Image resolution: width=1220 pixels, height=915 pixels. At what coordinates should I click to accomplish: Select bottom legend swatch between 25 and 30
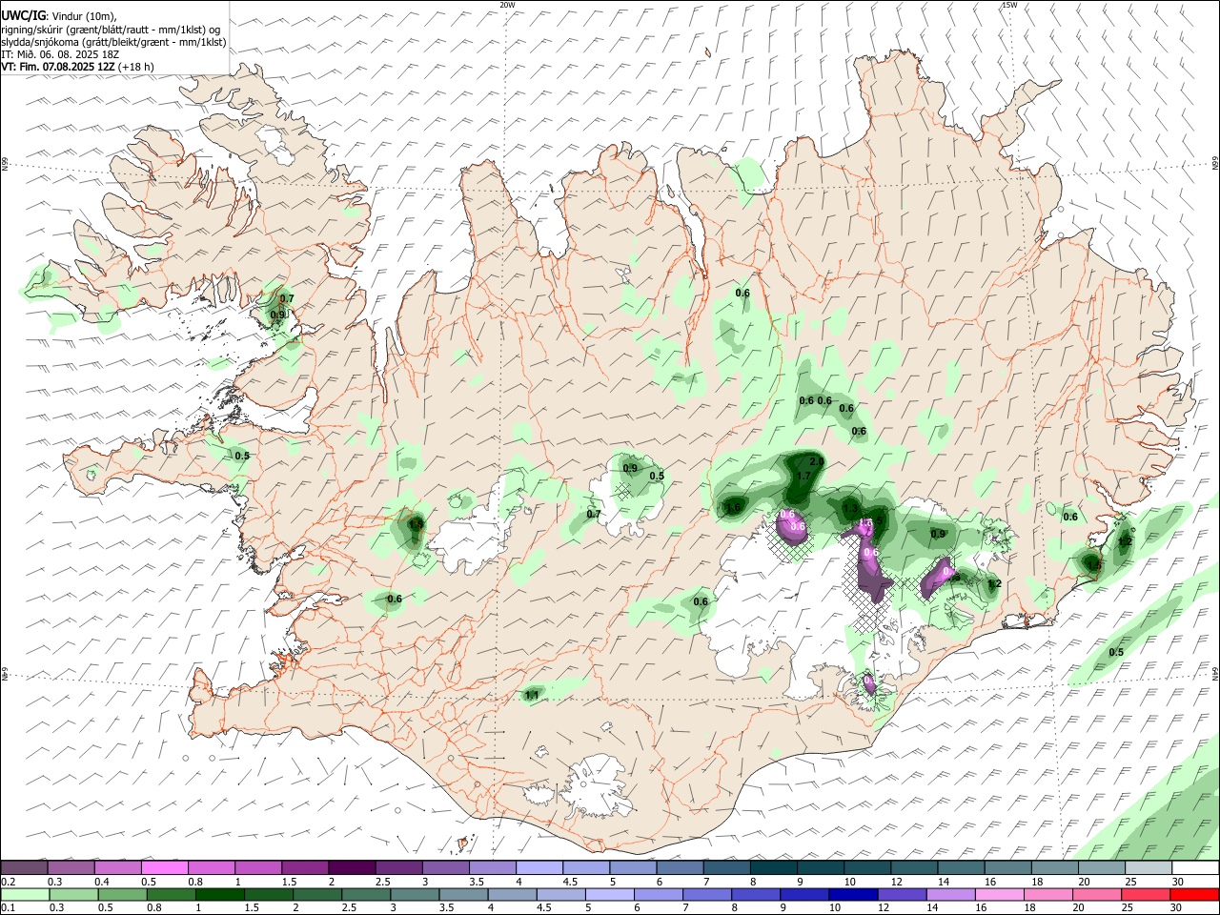[x=1144, y=894]
